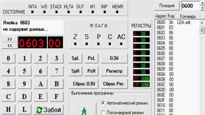Click hex key 2
Screen dimensions: 205x115
click(x=41, y=58)
